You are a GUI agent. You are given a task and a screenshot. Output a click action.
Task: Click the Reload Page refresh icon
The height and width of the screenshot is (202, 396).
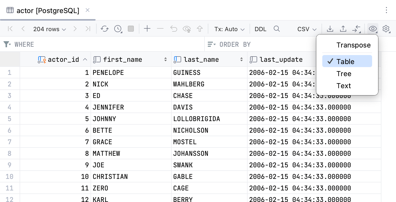(104, 29)
